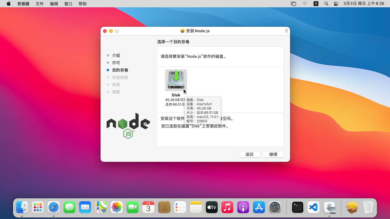Click the input source A icon

pyautogui.click(x=316, y=4)
